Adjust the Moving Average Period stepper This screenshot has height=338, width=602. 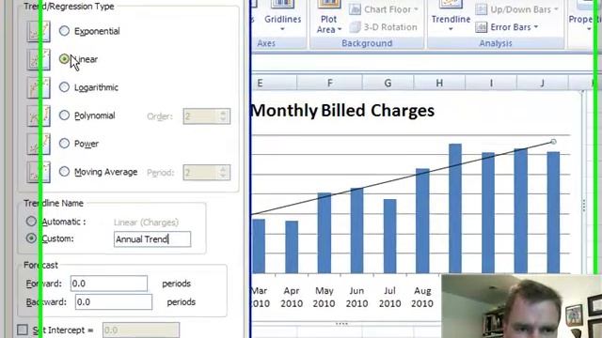click(x=224, y=173)
